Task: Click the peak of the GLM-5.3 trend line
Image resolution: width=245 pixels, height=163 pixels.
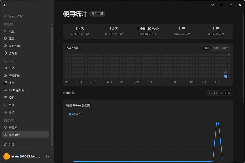Action: click(217, 120)
